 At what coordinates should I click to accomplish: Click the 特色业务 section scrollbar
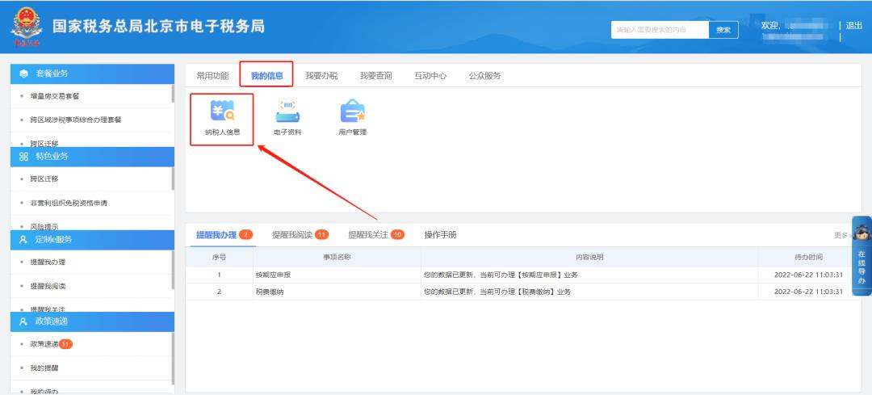click(173, 179)
